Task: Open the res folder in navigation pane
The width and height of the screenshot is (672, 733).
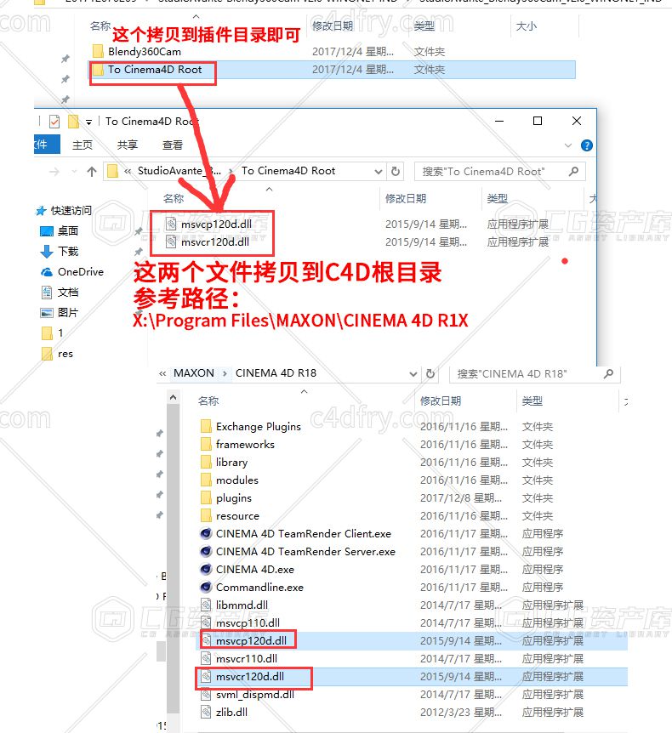Action: point(58,354)
